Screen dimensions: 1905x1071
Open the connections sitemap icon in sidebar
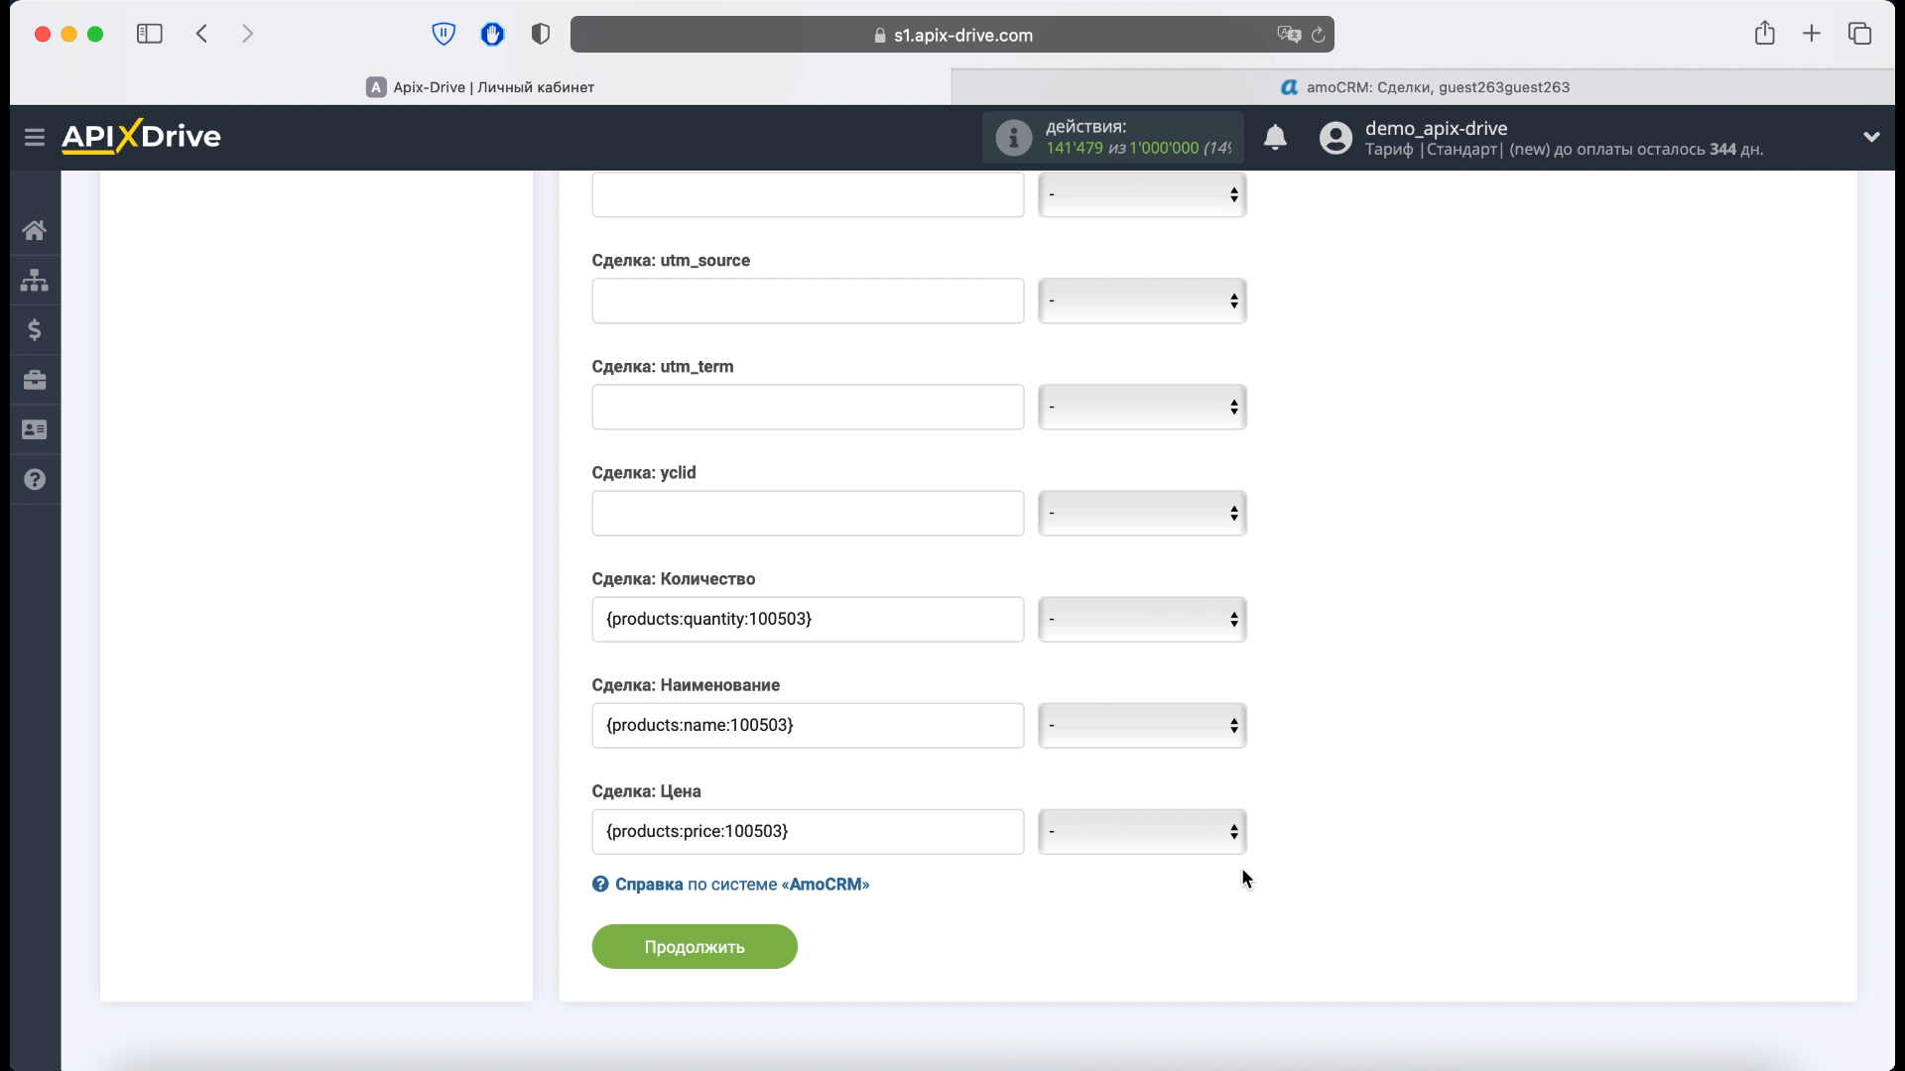point(35,280)
